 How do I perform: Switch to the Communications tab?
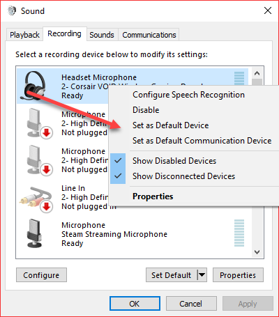(149, 35)
